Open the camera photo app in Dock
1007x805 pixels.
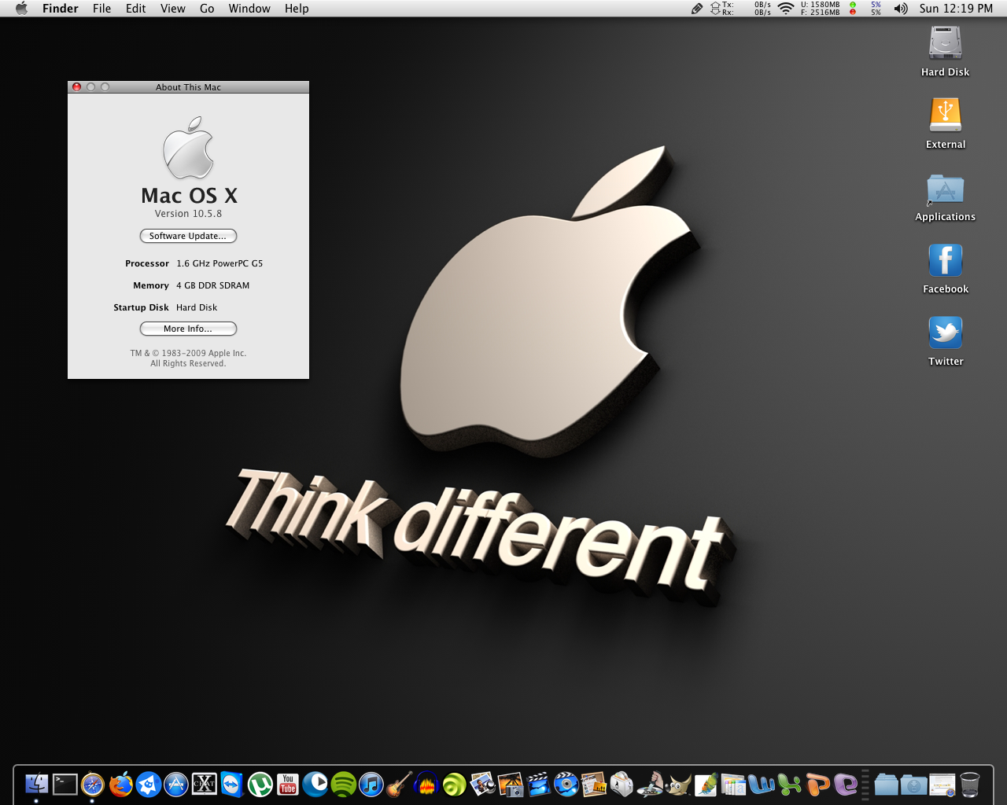click(x=511, y=784)
